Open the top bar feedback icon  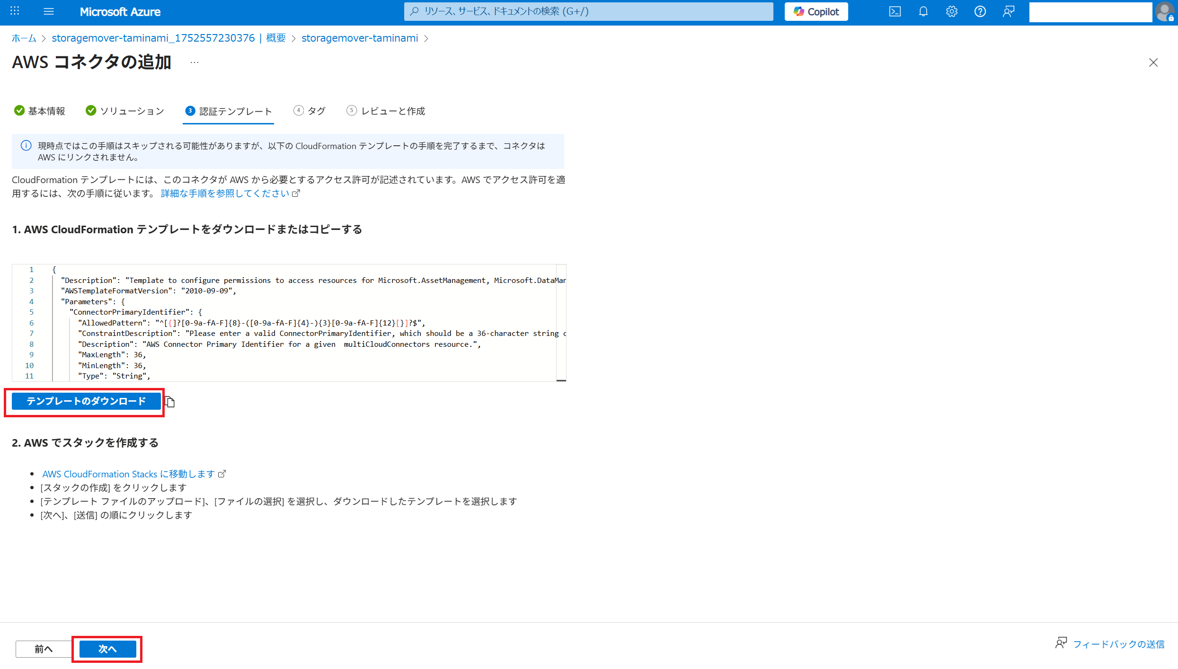click(1009, 11)
